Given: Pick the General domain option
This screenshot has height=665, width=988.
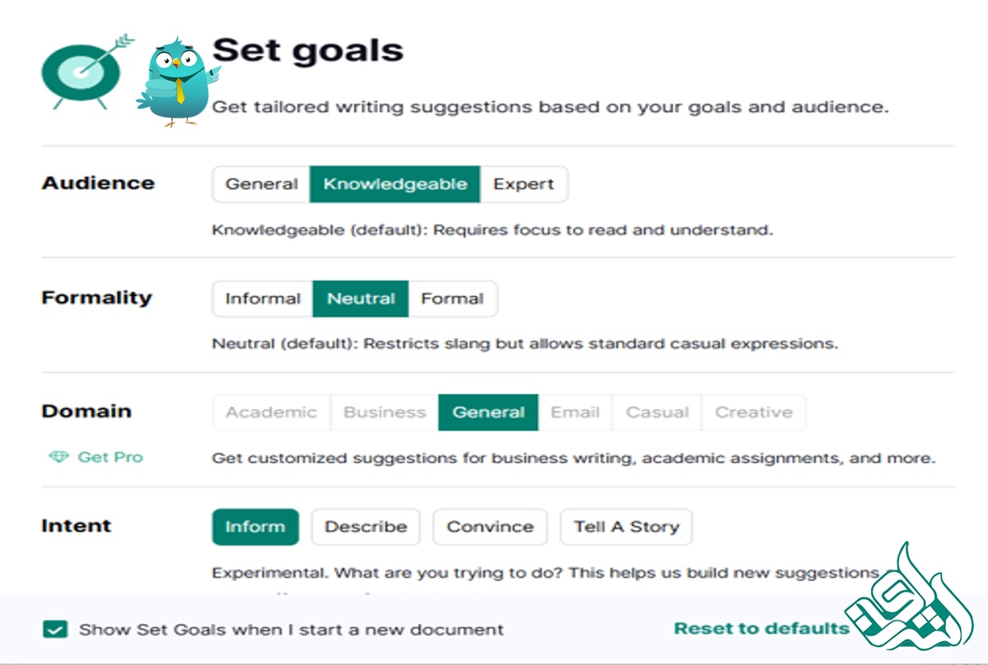Looking at the screenshot, I should (488, 412).
